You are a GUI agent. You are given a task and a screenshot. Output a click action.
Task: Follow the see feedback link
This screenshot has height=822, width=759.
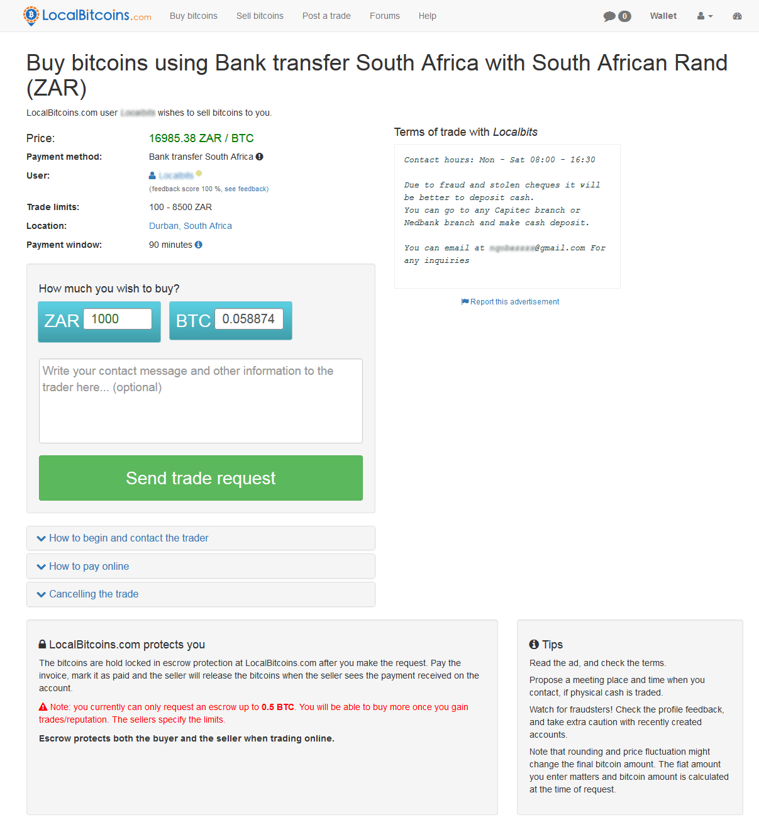(x=246, y=189)
